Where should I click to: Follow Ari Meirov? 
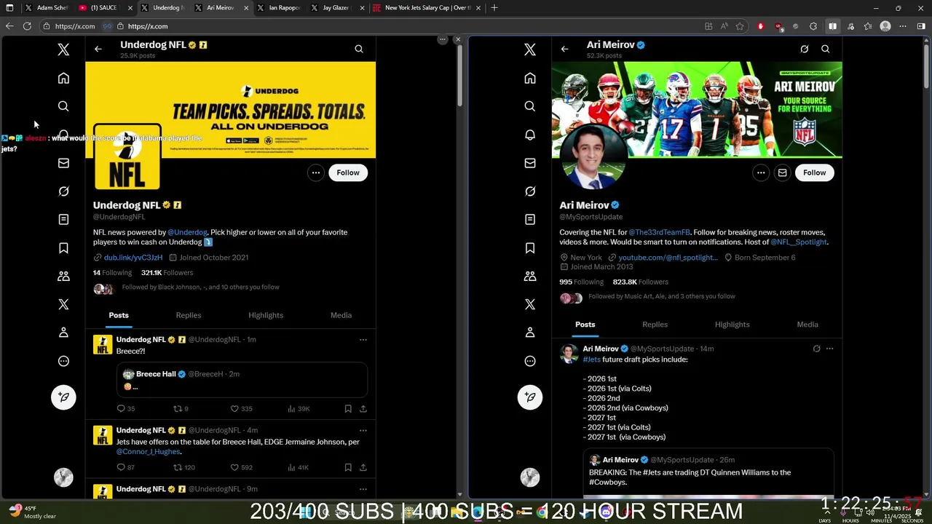[814, 172]
